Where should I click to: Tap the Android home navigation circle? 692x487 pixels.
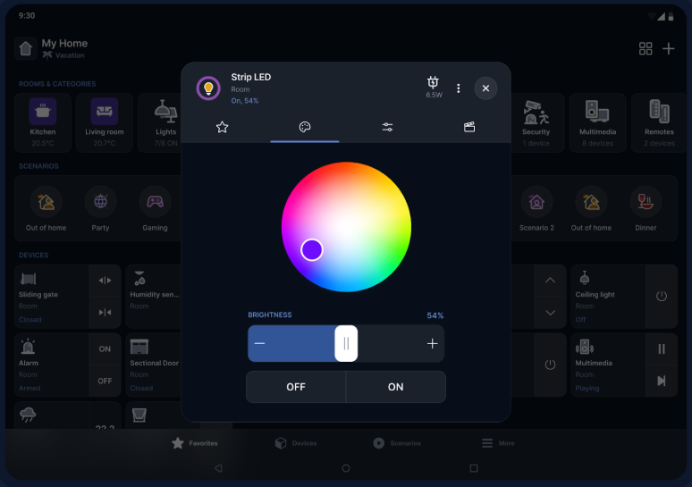pos(346,468)
